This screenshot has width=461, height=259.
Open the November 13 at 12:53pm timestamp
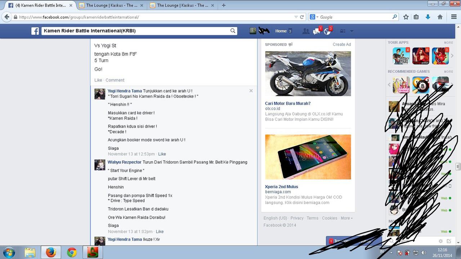[131, 154]
